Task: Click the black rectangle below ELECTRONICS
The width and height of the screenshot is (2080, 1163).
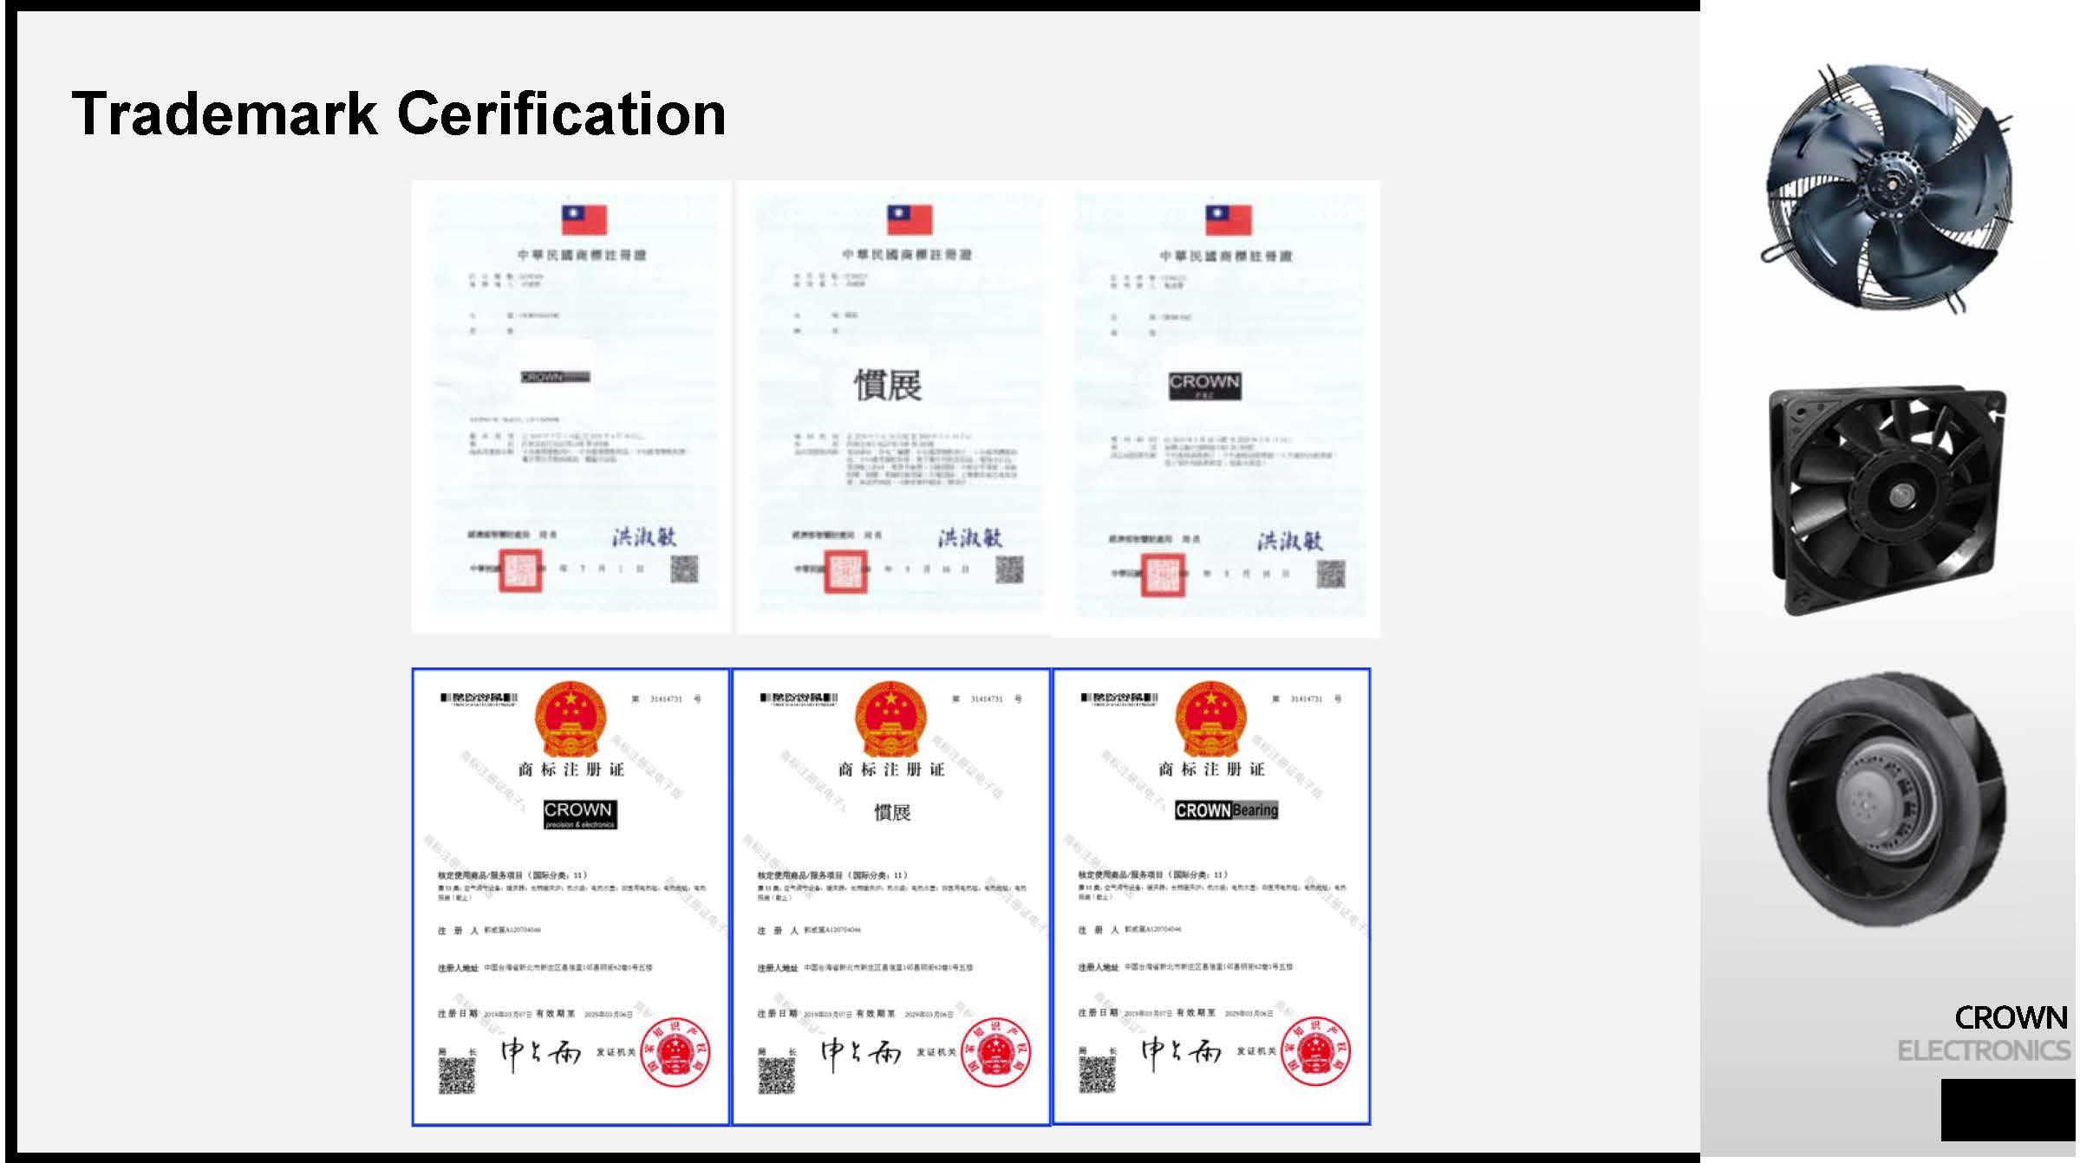Action: pyautogui.click(x=2010, y=1109)
